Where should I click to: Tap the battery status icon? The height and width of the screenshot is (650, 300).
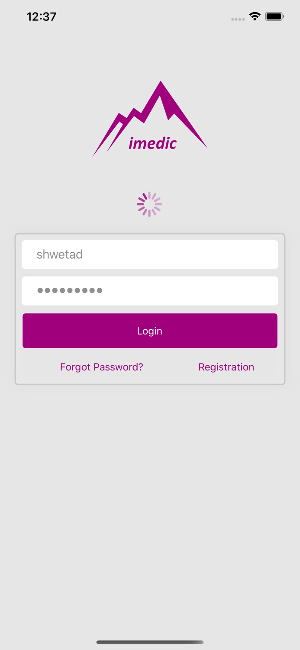pyautogui.click(x=274, y=16)
